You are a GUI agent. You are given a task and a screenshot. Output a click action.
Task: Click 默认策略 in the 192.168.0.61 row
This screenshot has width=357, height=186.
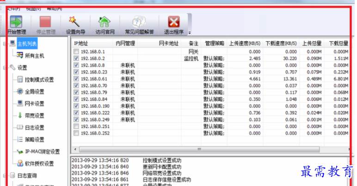tap(214, 79)
